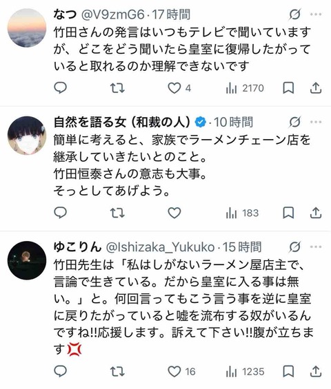Open なつ's sunset cloud avatar

27,28
